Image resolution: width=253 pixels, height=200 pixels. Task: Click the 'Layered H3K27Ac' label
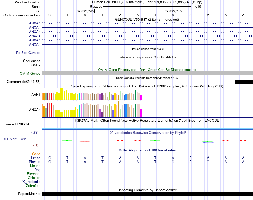tap(17, 124)
